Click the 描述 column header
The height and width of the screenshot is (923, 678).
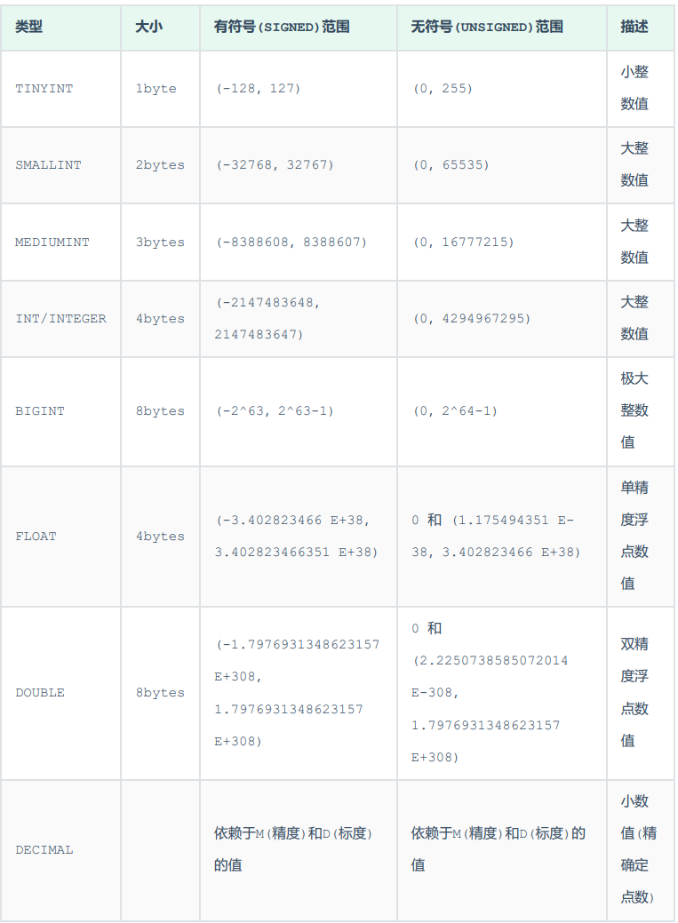pyautogui.click(x=634, y=27)
